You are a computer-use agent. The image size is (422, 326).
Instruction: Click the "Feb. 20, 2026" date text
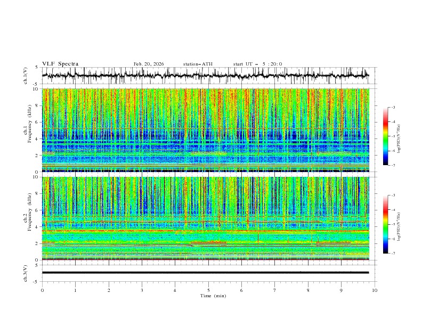click(x=149, y=64)
